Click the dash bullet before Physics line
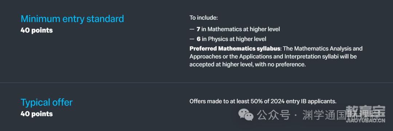The height and width of the screenshot is (131, 393). pos(192,39)
